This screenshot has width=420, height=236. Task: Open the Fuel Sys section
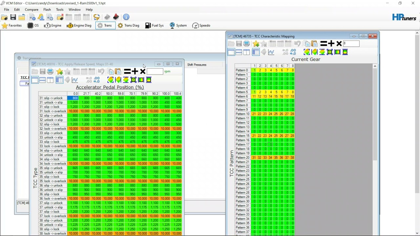[x=154, y=26]
